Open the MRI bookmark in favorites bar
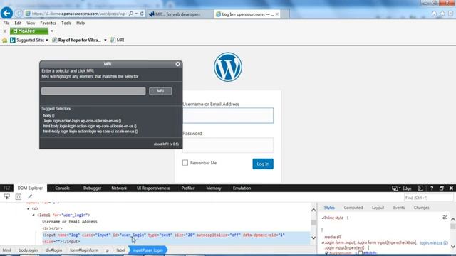The width and height of the screenshot is (456, 256). coord(118,41)
